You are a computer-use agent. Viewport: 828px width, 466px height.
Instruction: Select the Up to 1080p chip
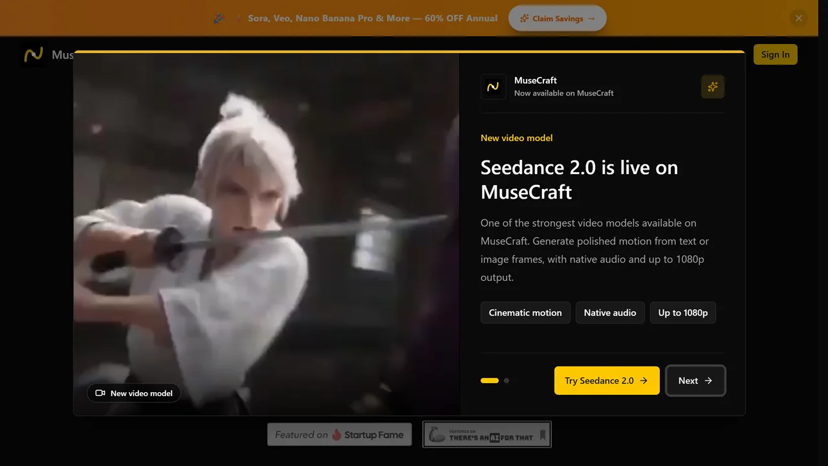(683, 313)
